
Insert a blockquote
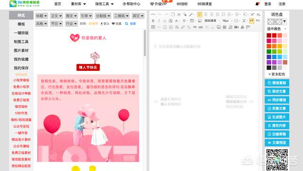pyautogui.click(x=195, y=27)
